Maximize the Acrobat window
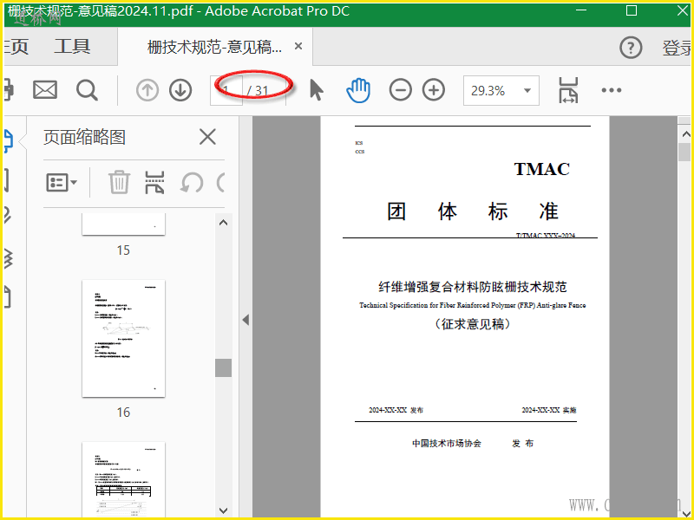694x520 pixels. point(632,10)
